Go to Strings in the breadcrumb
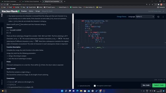166x93 pixels. 38,11
